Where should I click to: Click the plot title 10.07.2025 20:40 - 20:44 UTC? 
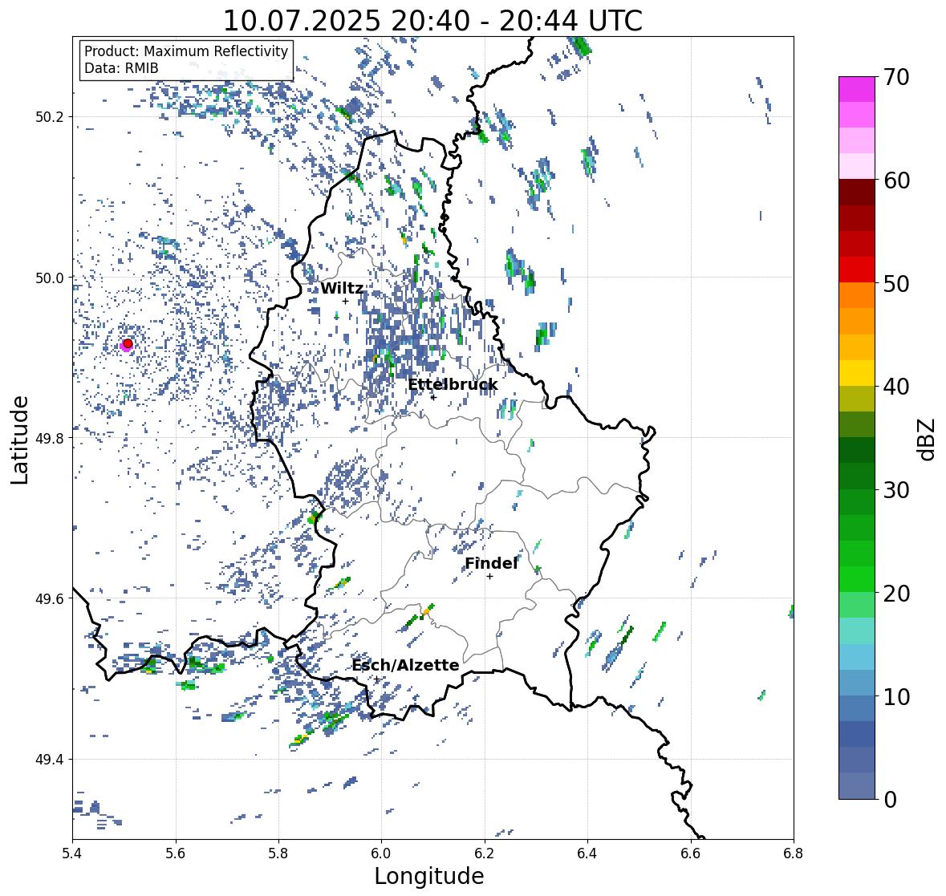point(432,21)
